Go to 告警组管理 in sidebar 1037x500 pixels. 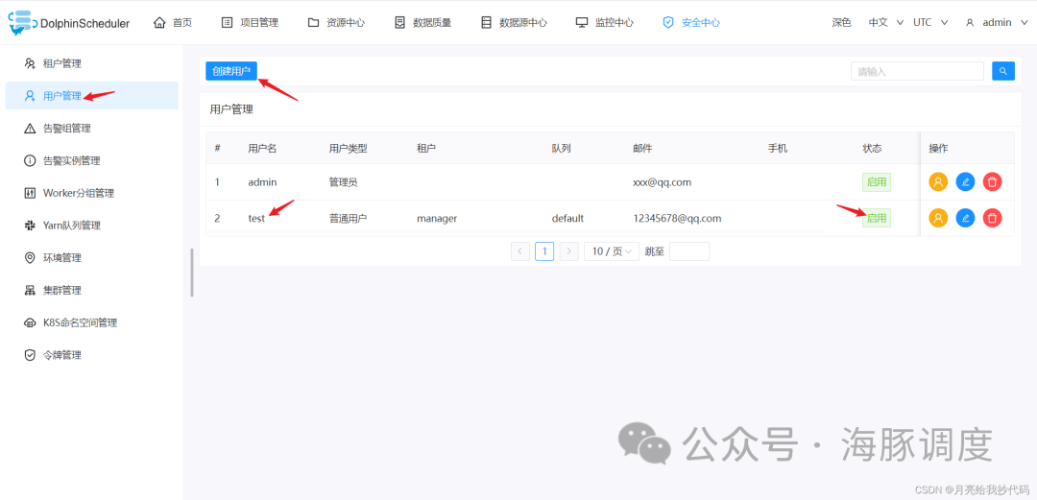(x=91, y=129)
